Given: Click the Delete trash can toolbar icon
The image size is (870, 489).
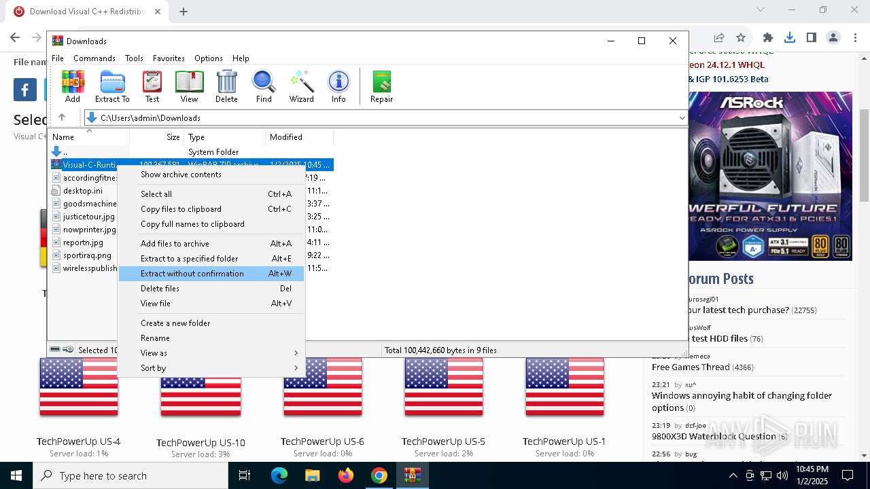Looking at the screenshot, I should pos(226,86).
